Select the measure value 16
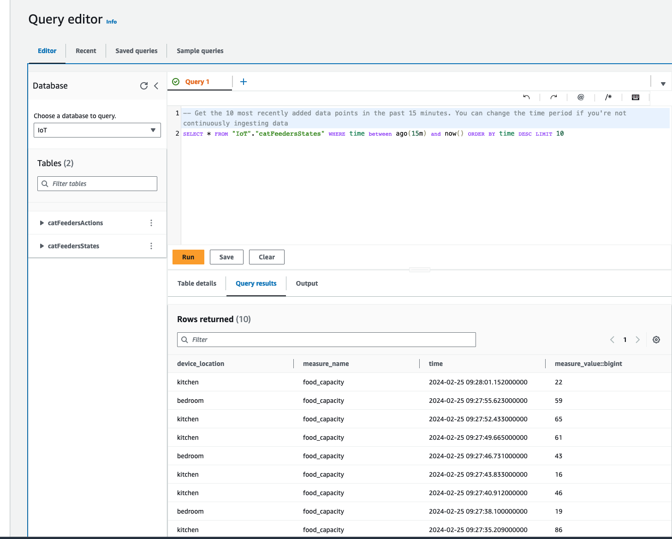Screen dimensions: 672x539 click(559, 474)
